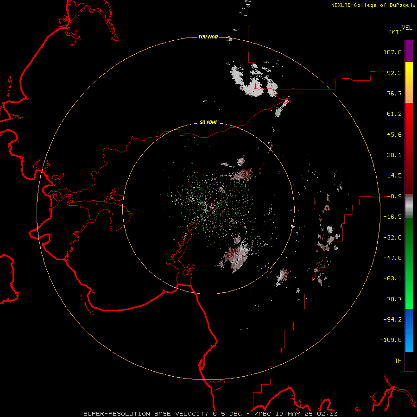
Task: Click the 76.7 velocity scale value
Action: pyautogui.click(x=394, y=93)
